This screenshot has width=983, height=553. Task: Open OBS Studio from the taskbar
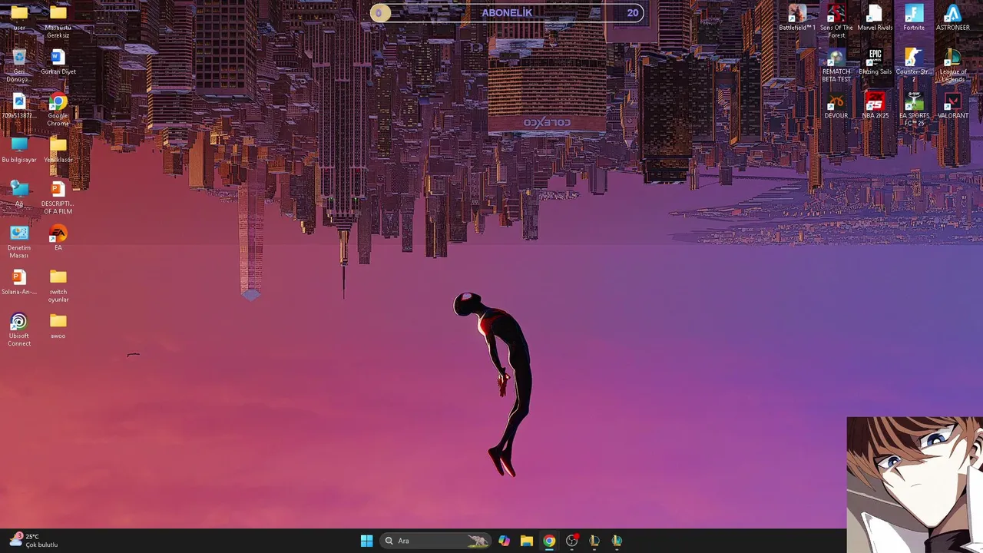571,541
